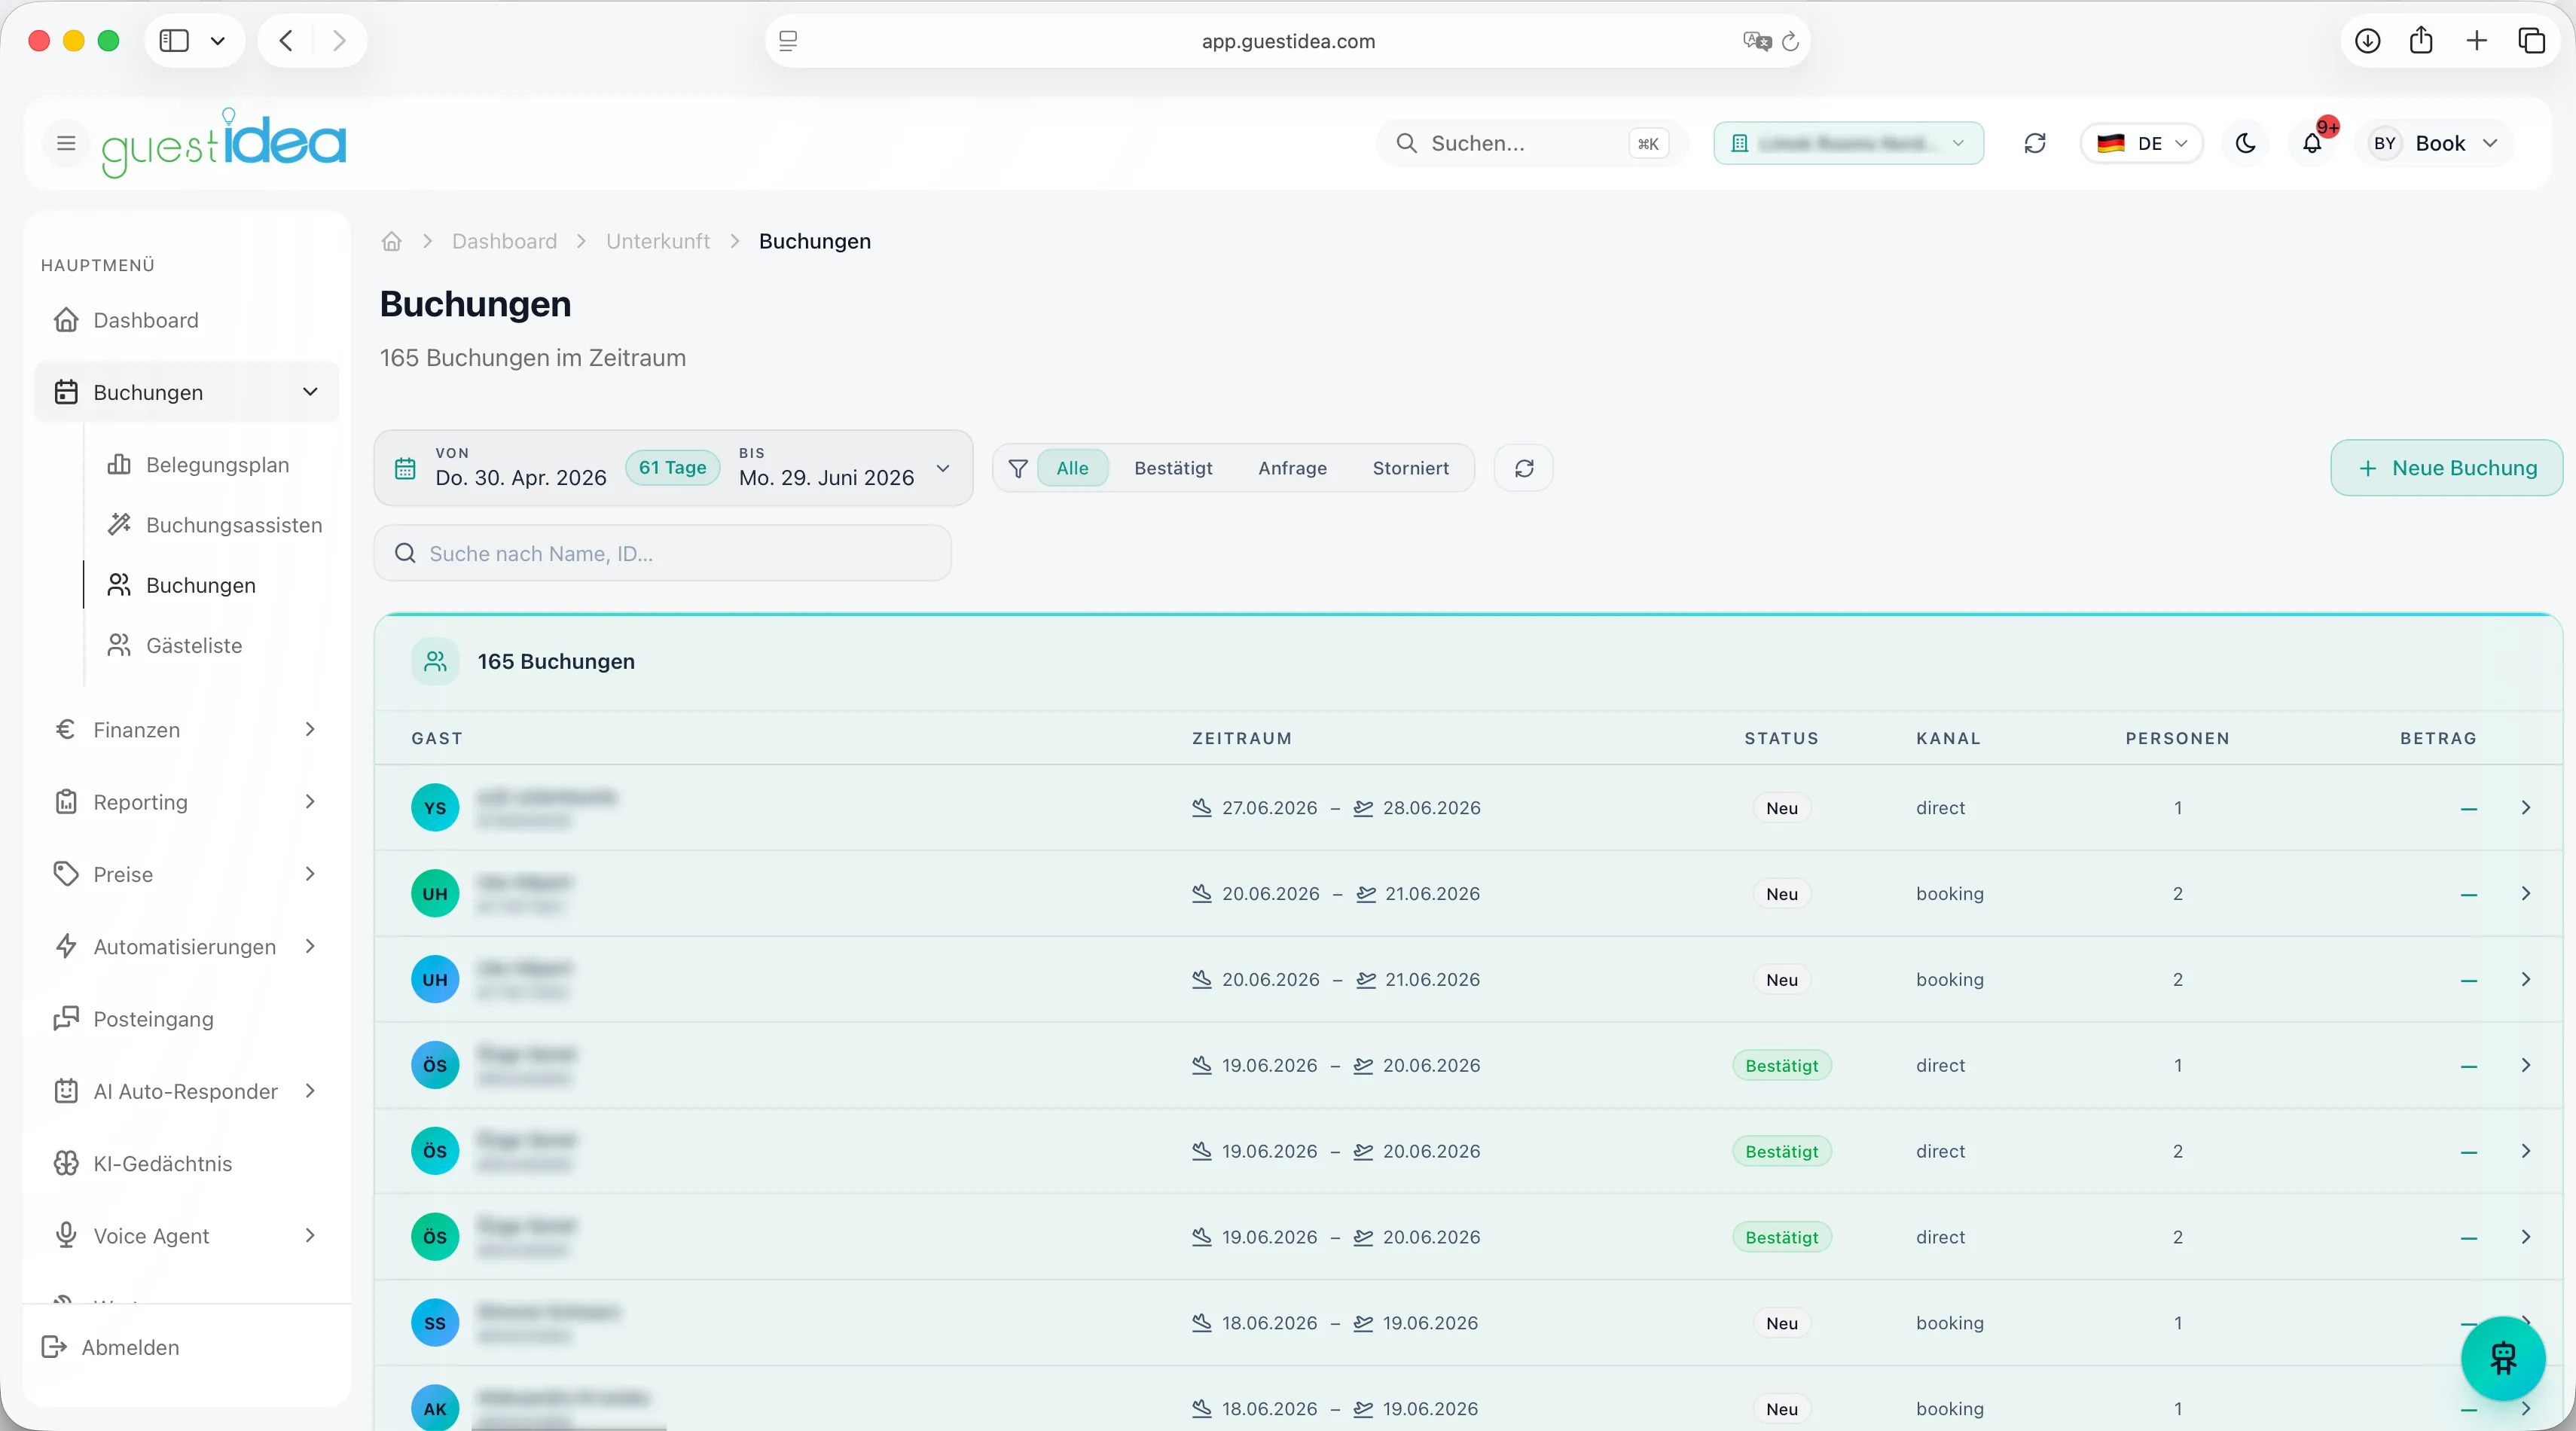Open the notifications bell
The width and height of the screenshot is (2576, 1431).
(x=2312, y=143)
